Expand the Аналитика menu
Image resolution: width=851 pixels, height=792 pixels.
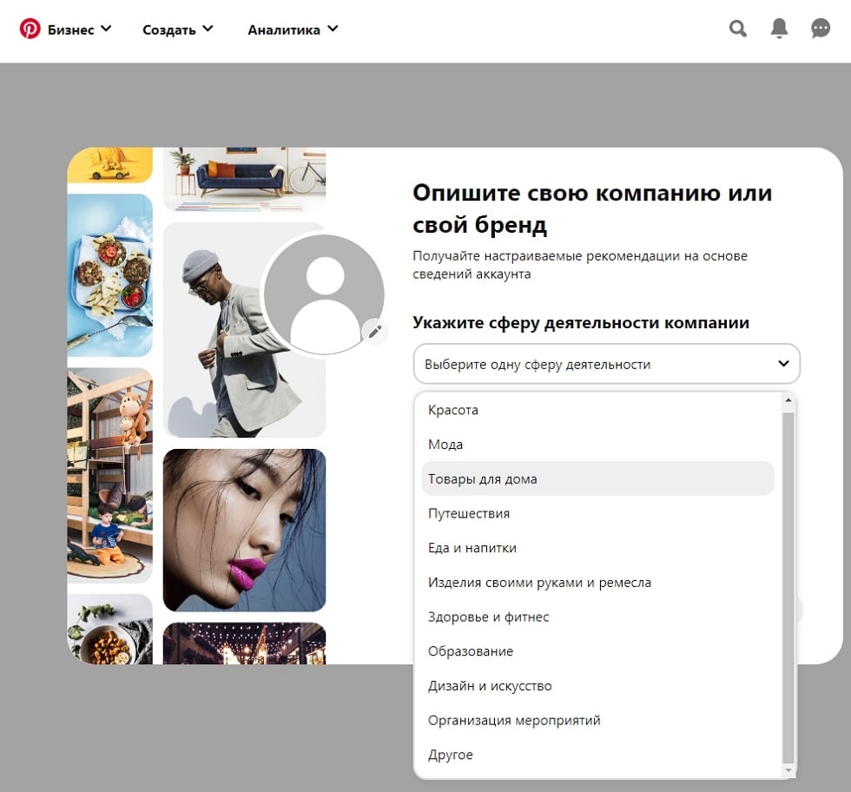coord(293,30)
